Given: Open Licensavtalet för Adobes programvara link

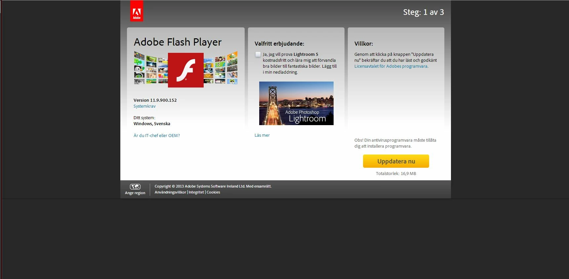Looking at the screenshot, I should (391, 66).
